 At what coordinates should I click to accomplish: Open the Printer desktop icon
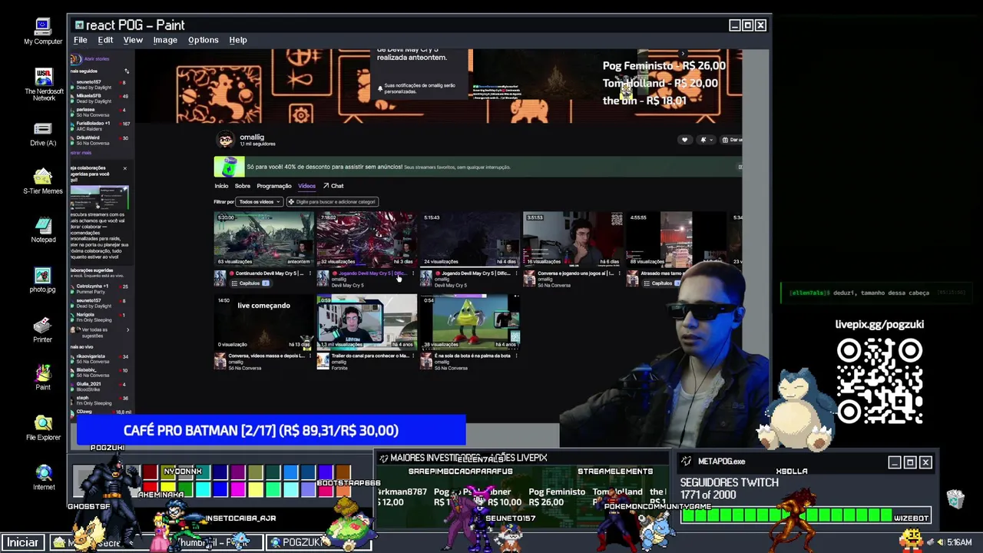click(43, 329)
